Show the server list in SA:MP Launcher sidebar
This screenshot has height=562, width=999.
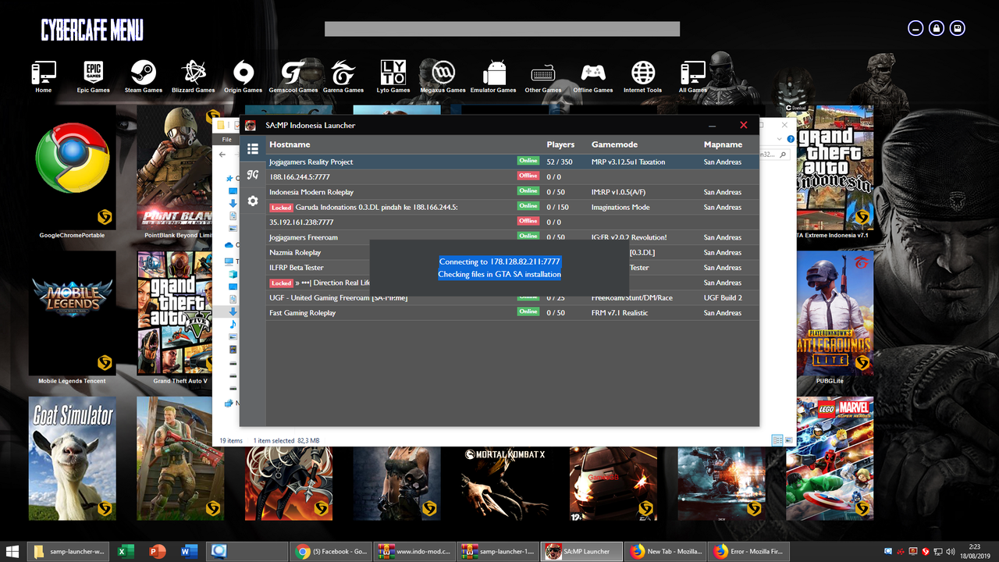(252, 148)
